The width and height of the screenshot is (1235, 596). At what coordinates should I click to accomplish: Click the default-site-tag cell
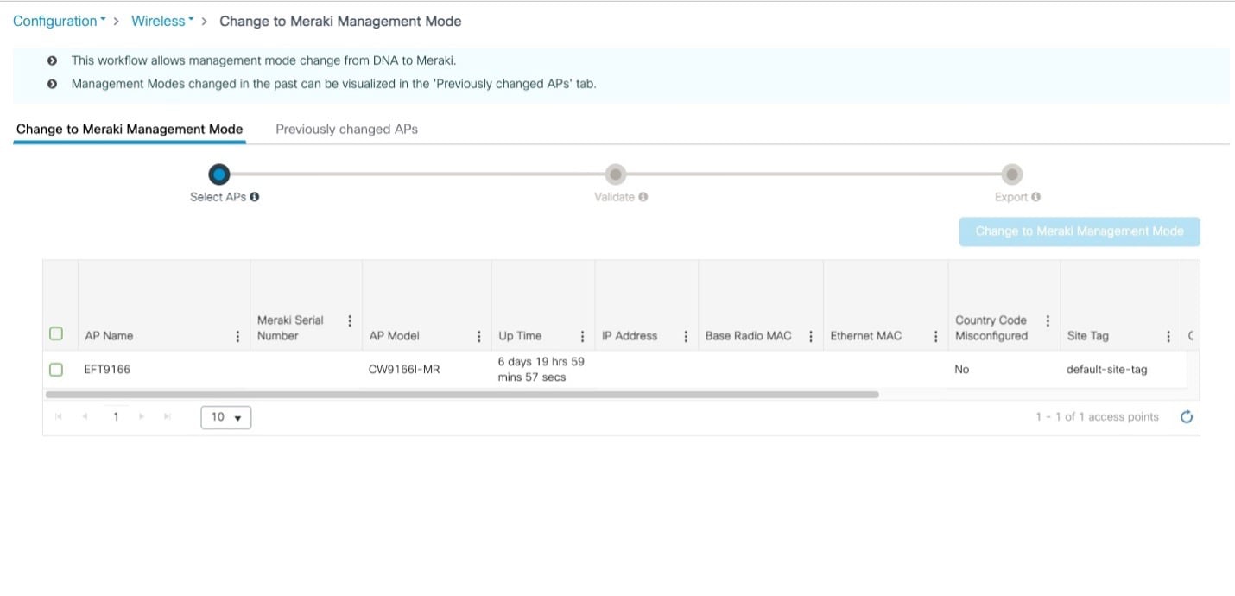coord(1107,370)
